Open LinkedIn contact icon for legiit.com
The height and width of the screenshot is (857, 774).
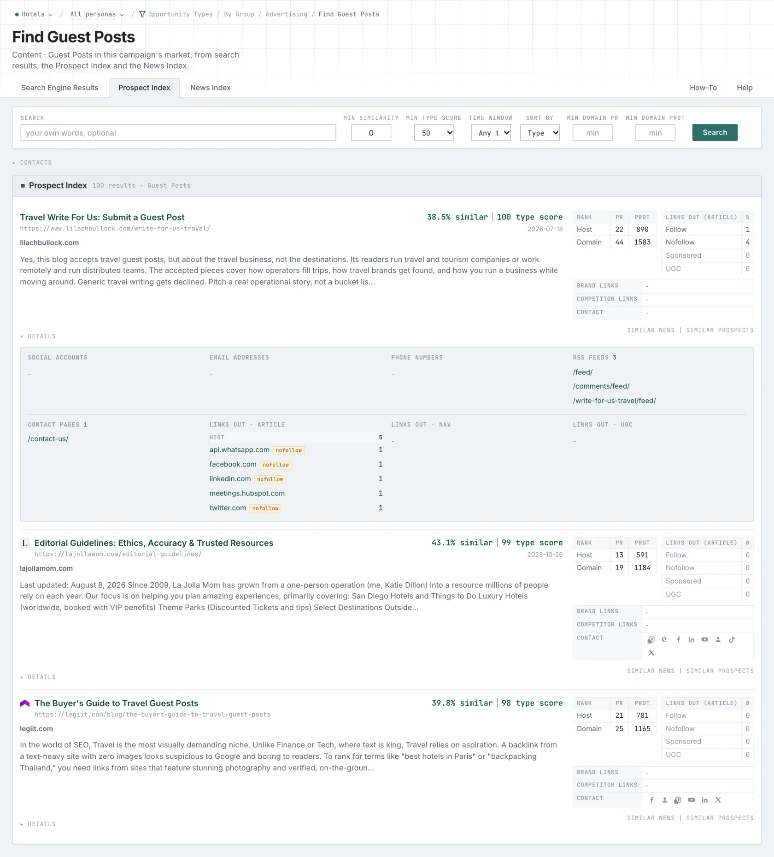(x=704, y=800)
